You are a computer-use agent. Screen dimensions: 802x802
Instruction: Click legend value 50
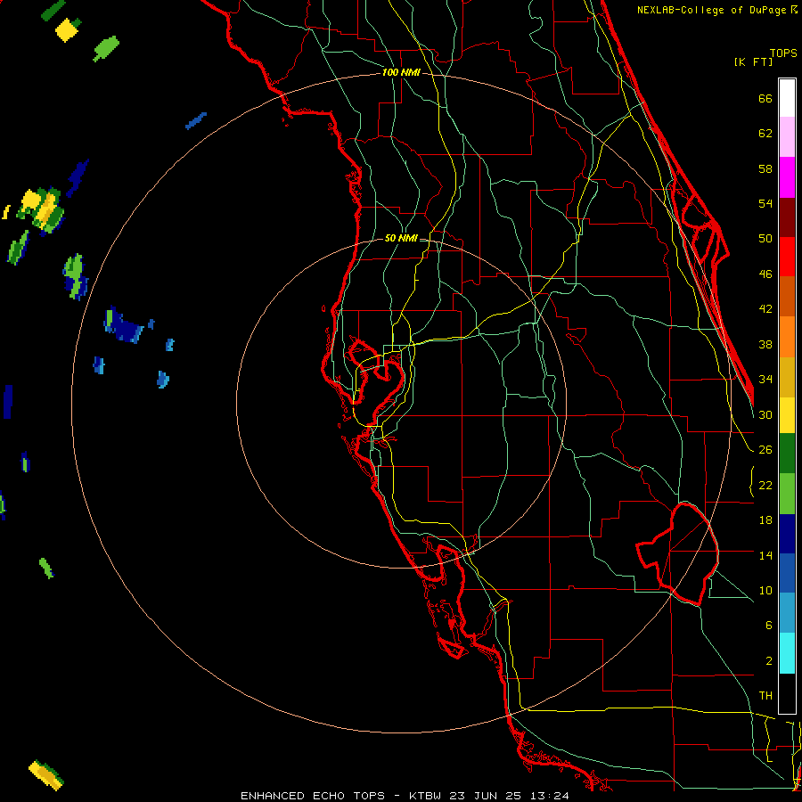(x=765, y=239)
